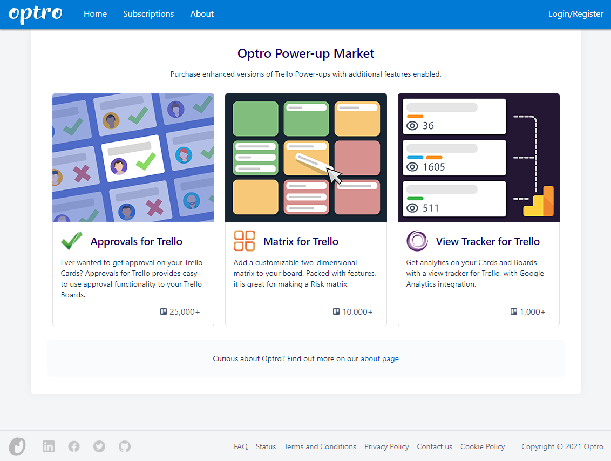Go to the Home menu item
Image resolution: width=611 pixels, height=461 pixels.
tap(95, 14)
